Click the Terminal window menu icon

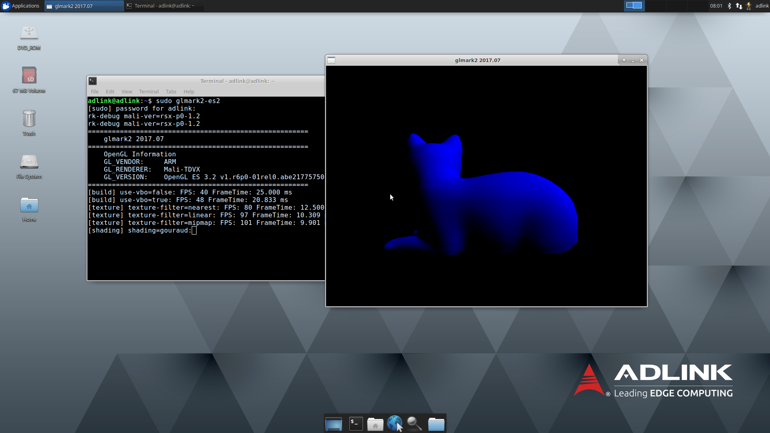click(x=93, y=81)
